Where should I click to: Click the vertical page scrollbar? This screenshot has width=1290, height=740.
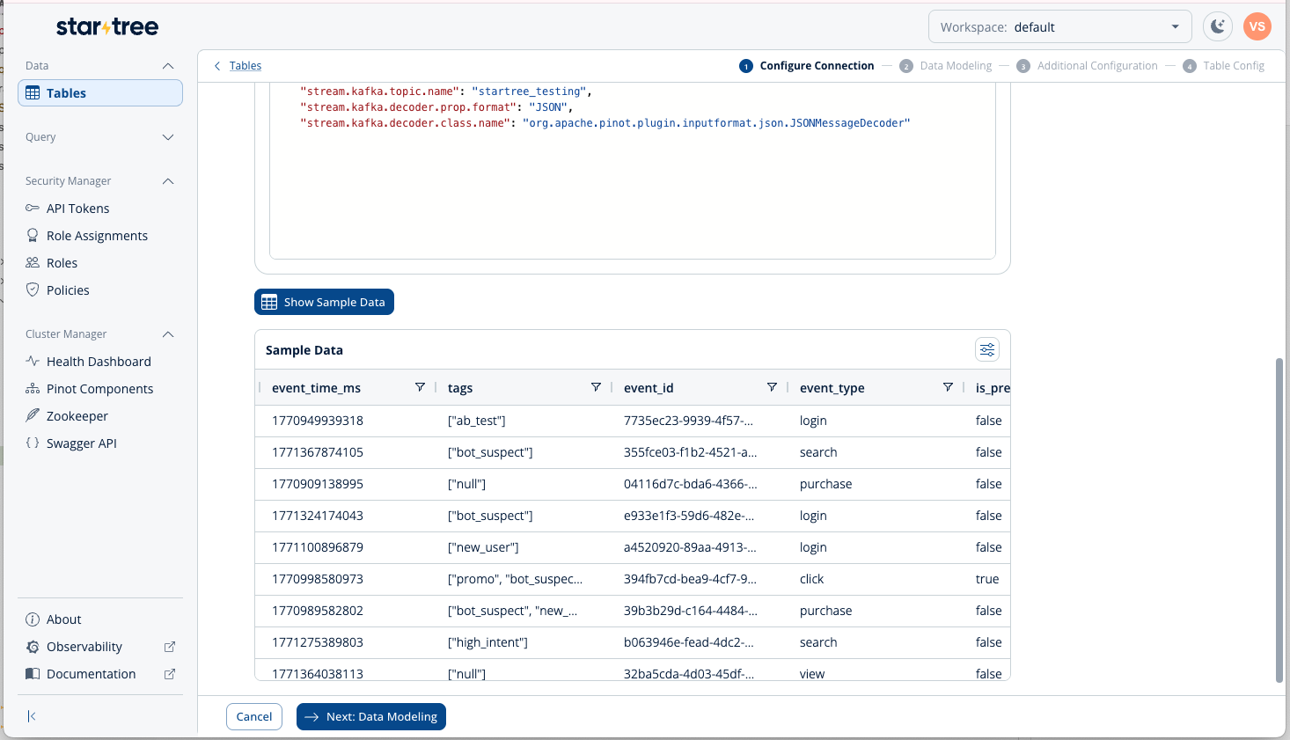point(1279,519)
